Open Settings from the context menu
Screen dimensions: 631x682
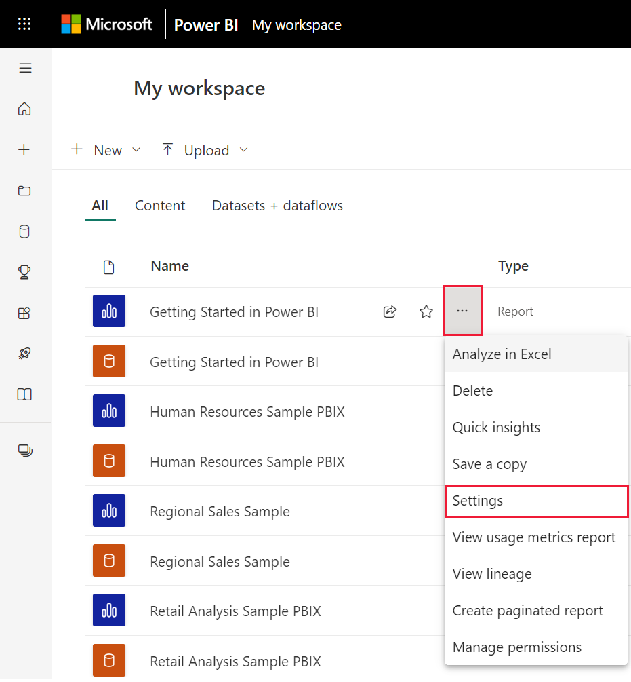point(537,501)
